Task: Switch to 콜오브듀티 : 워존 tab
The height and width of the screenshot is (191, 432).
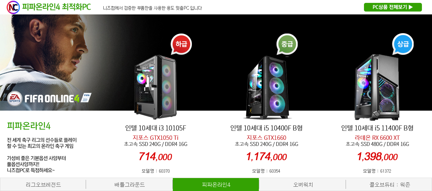Action: point(389,185)
